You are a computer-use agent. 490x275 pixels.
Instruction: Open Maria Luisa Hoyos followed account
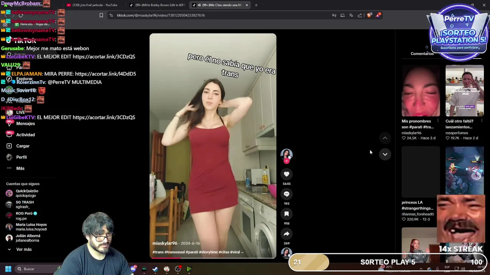(26, 227)
